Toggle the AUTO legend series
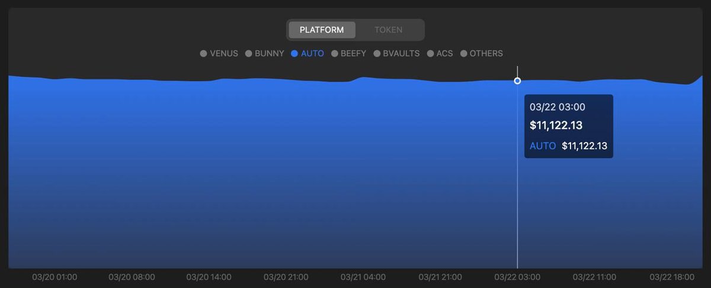Screen dimensions: 711x288 point(308,53)
